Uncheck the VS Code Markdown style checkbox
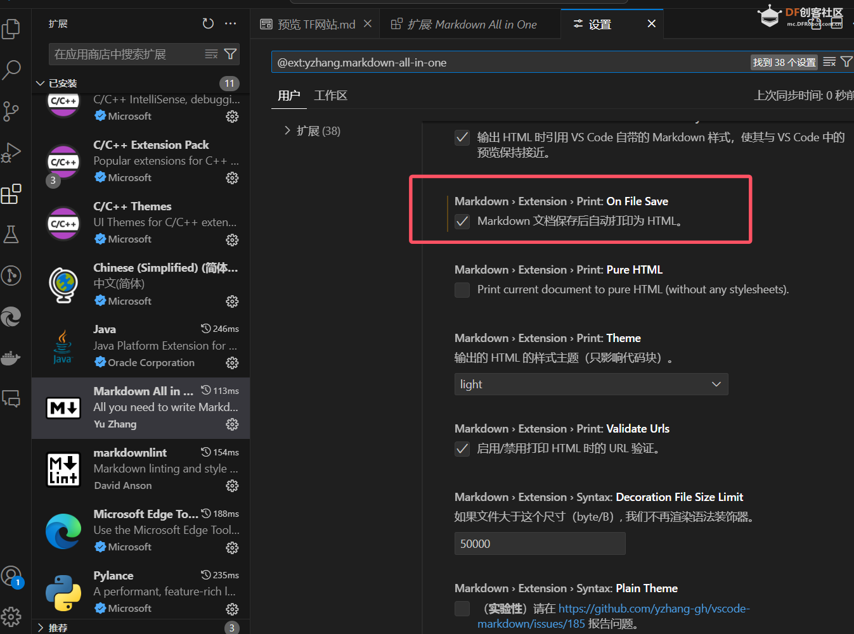 pyautogui.click(x=462, y=137)
